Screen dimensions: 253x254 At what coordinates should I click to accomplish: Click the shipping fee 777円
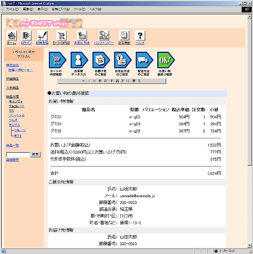(215, 152)
